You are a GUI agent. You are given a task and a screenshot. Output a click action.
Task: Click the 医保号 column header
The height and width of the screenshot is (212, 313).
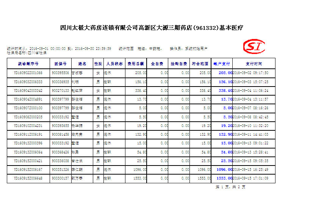click(61, 64)
